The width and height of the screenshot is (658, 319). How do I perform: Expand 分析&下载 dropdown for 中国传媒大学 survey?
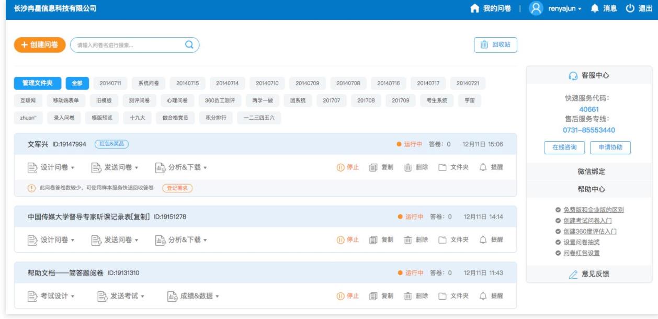[x=181, y=240]
